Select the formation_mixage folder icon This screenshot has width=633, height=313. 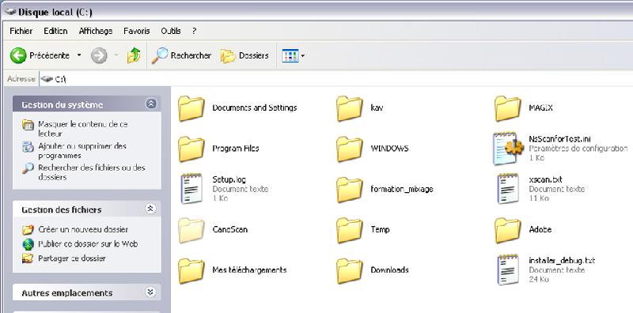point(350,190)
